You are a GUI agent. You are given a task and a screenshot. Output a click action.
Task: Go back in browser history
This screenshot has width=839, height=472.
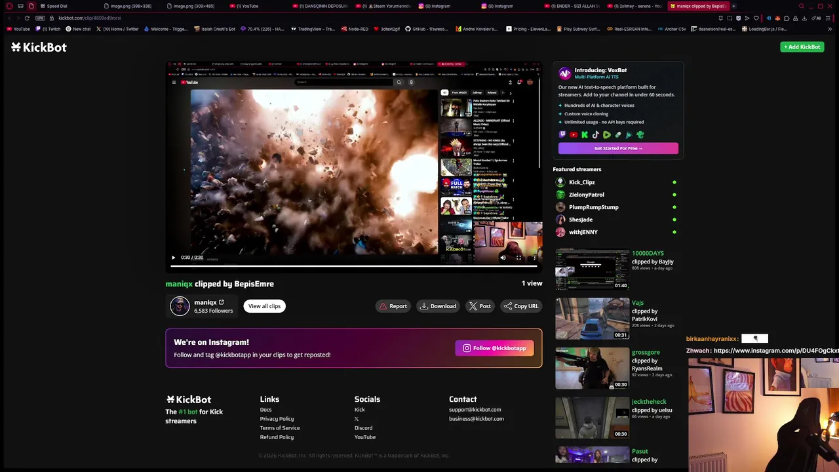9,18
